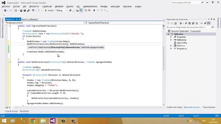Click inside the Quick Launch search box
Screen dimensions: 221x124
(186, 3)
